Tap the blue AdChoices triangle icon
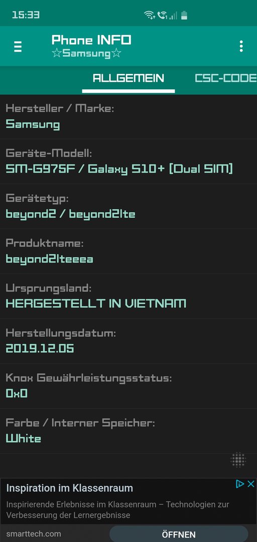This screenshot has width=257, height=542. [x=240, y=484]
